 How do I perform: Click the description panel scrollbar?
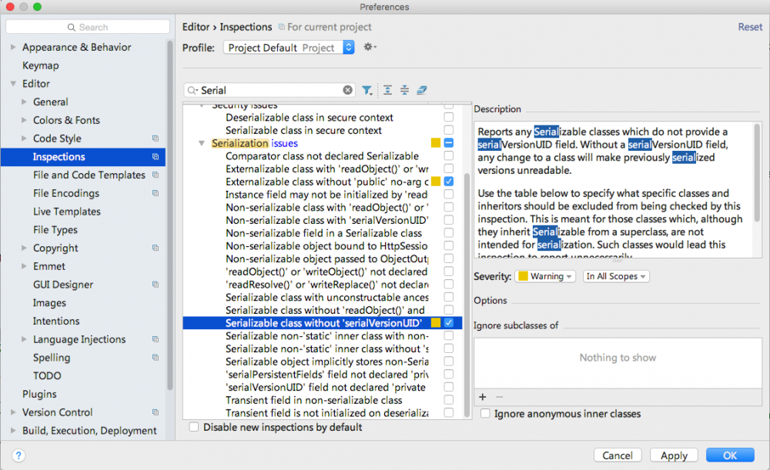pyautogui.click(x=757, y=174)
